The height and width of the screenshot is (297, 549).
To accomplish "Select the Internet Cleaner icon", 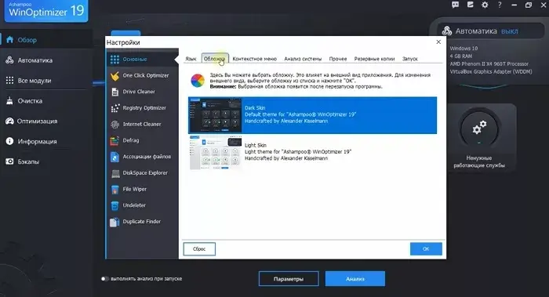I will [x=115, y=124].
